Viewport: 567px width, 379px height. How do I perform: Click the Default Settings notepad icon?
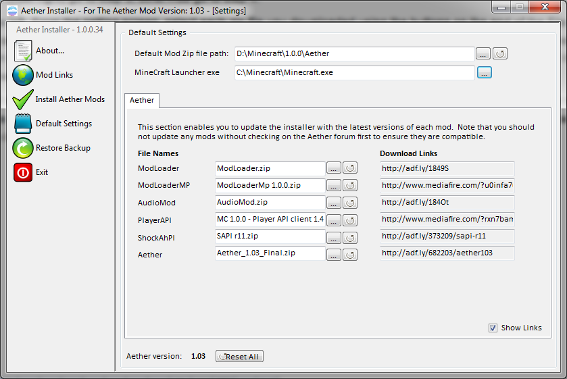tap(23, 124)
